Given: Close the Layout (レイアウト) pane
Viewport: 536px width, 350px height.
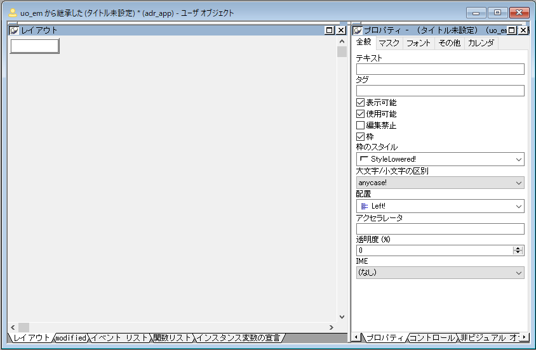Looking at the screenshot, I should pos(341,30).
